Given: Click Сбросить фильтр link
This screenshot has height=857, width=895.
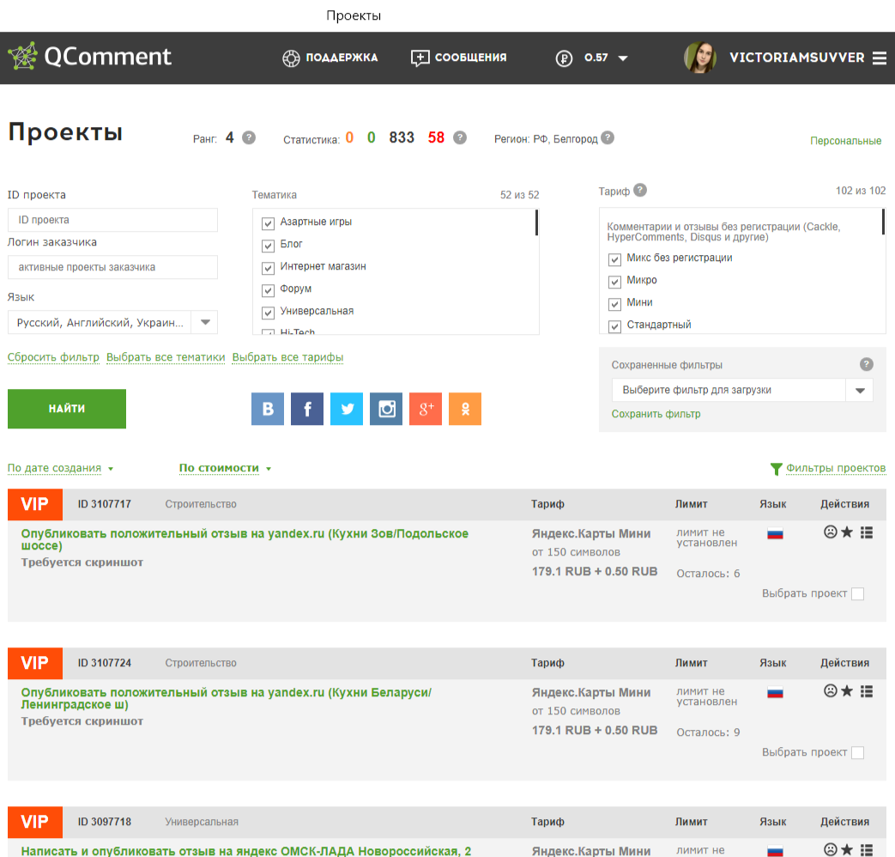Looking at the screenshot, I should (x=53, y=357).
